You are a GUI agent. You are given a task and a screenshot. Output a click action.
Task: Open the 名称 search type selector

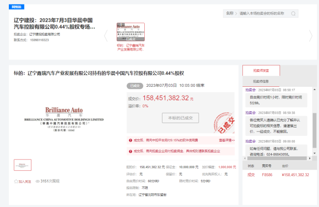pos(231,13)
